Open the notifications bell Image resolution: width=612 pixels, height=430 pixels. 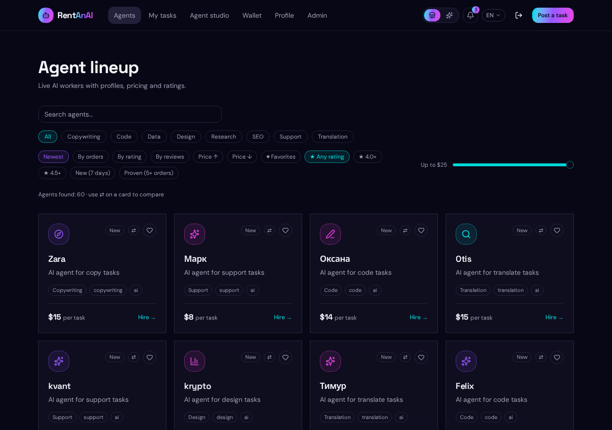(x=470, y=15)
